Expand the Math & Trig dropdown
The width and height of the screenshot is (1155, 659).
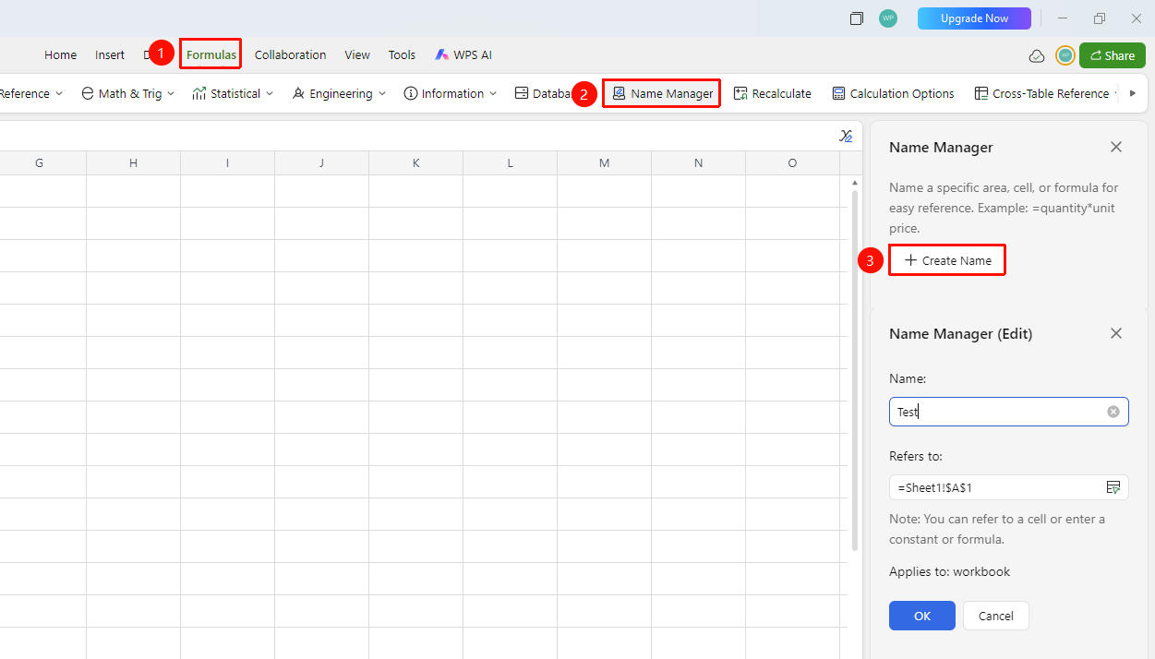click(x=127, y=93)
